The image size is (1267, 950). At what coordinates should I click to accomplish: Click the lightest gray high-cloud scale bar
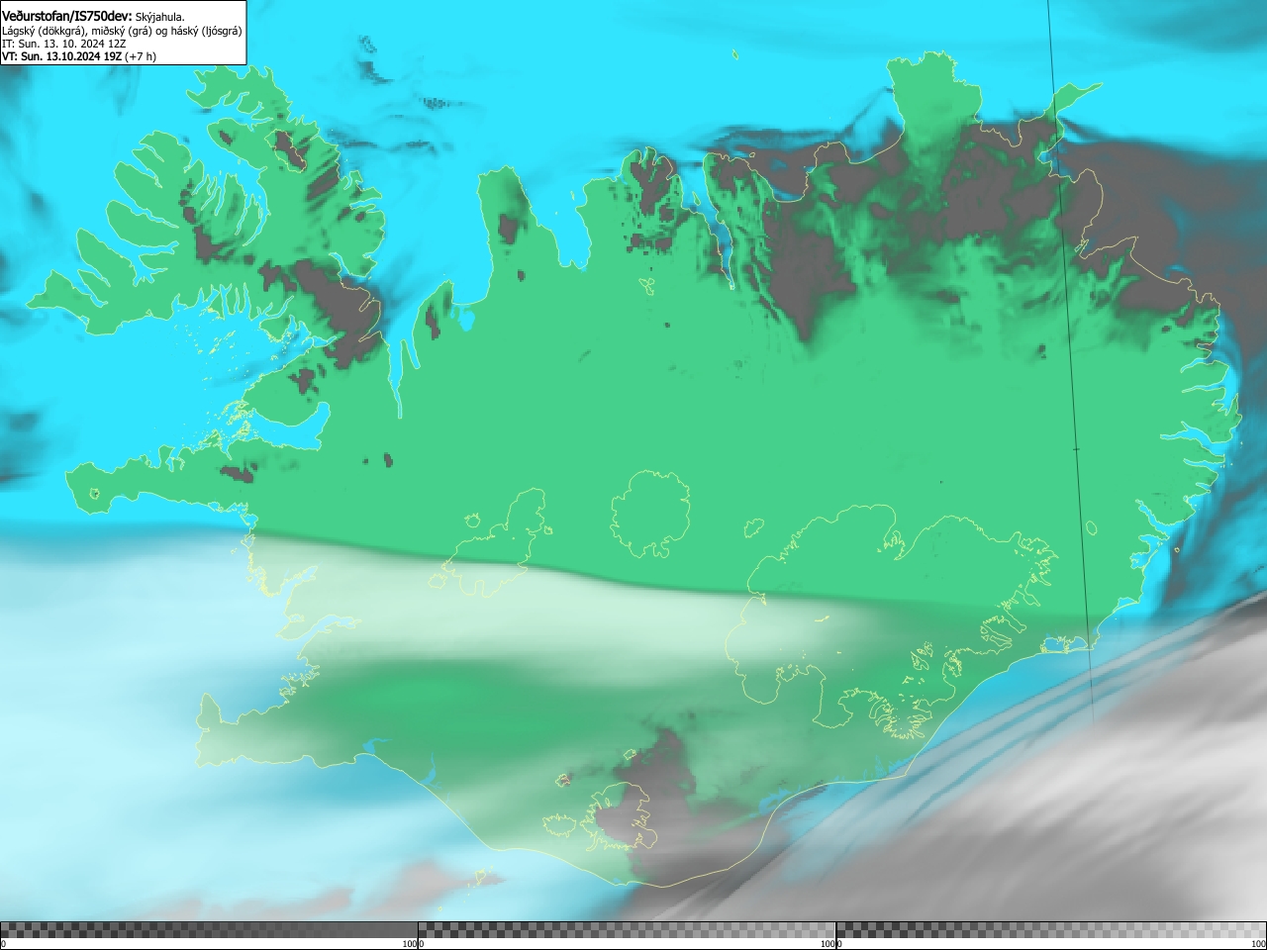pos(1051,930)
